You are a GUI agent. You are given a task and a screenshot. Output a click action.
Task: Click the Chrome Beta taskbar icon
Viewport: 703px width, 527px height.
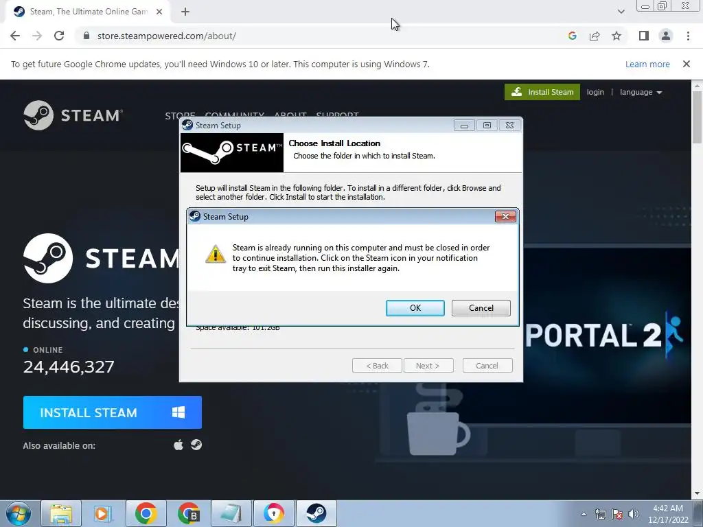[188, 513]
